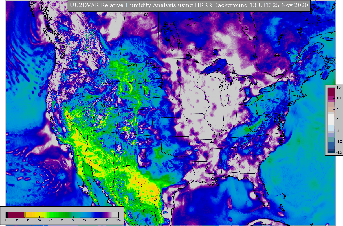
Task: Click the '40' tick label on bottom colorbar
Action: pos(51,220)
